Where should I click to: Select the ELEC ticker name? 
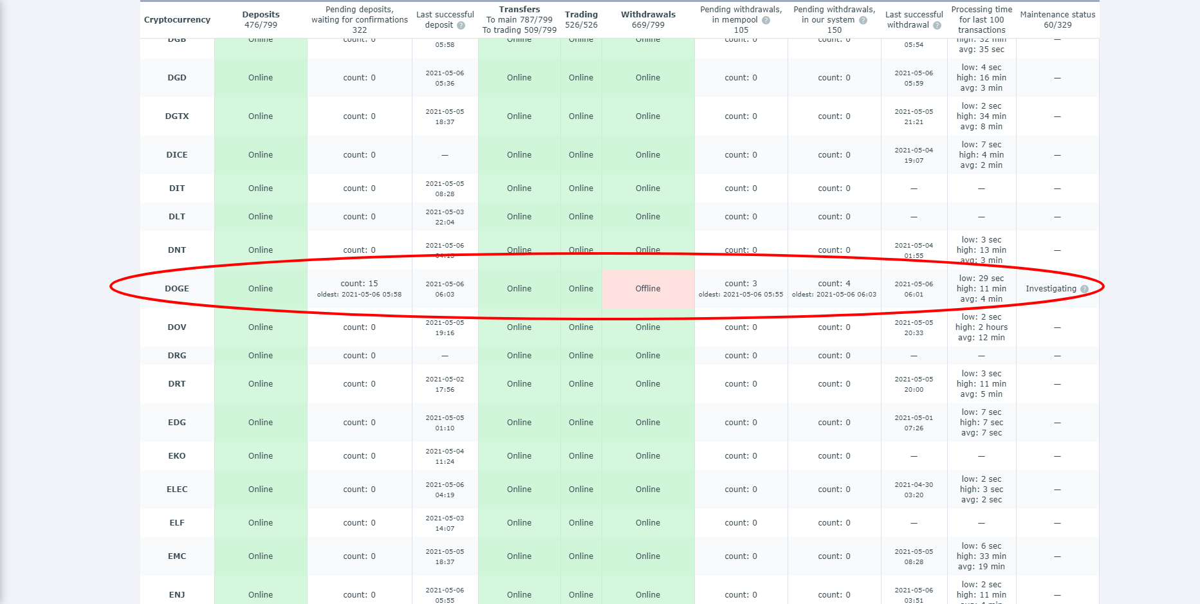coord(177,490)
